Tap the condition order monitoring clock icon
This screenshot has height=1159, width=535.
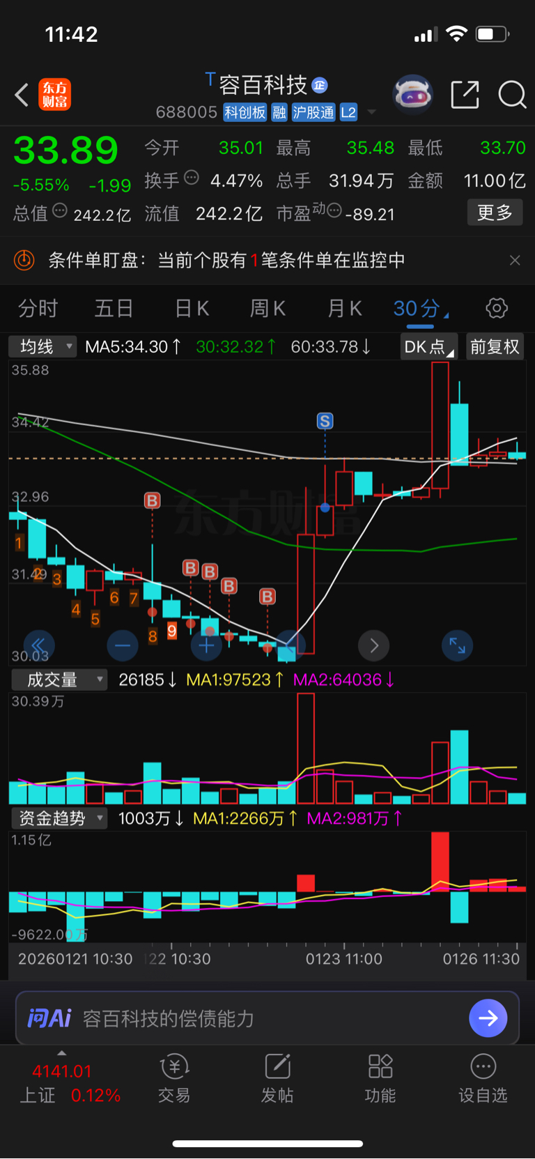(24, 261)
